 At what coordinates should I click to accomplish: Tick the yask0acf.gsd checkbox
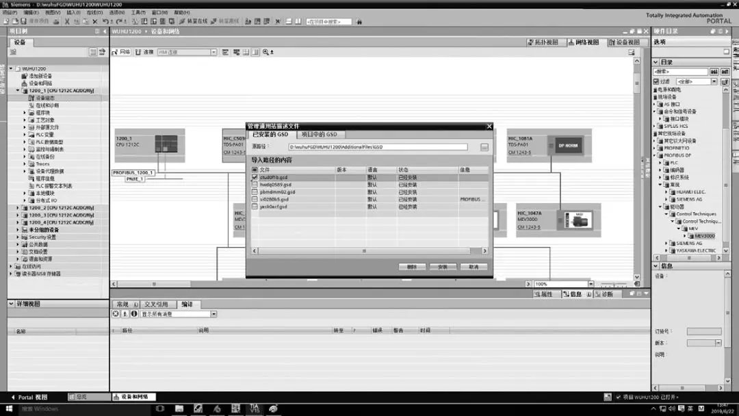coord(255,207)
